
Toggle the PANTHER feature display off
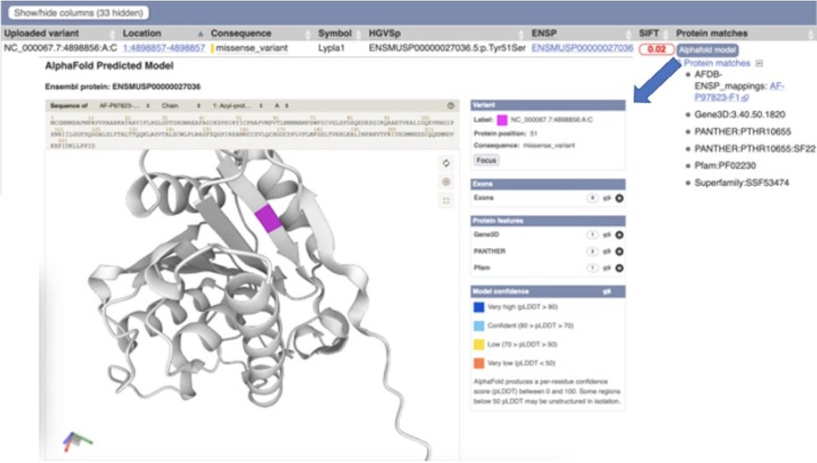point(620,251)
